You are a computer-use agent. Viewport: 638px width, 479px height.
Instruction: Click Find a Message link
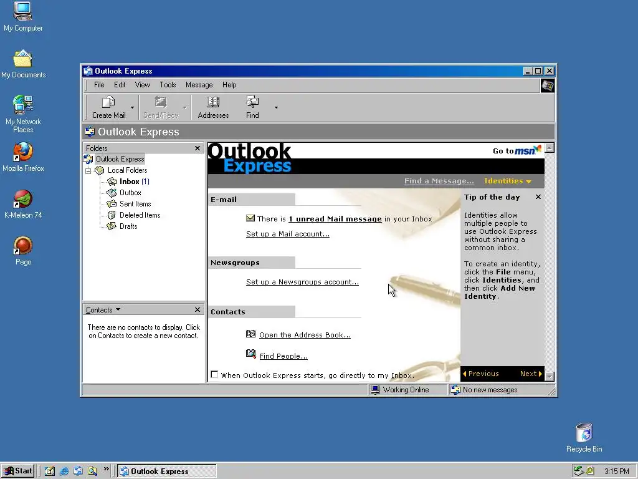click(439, 181)
